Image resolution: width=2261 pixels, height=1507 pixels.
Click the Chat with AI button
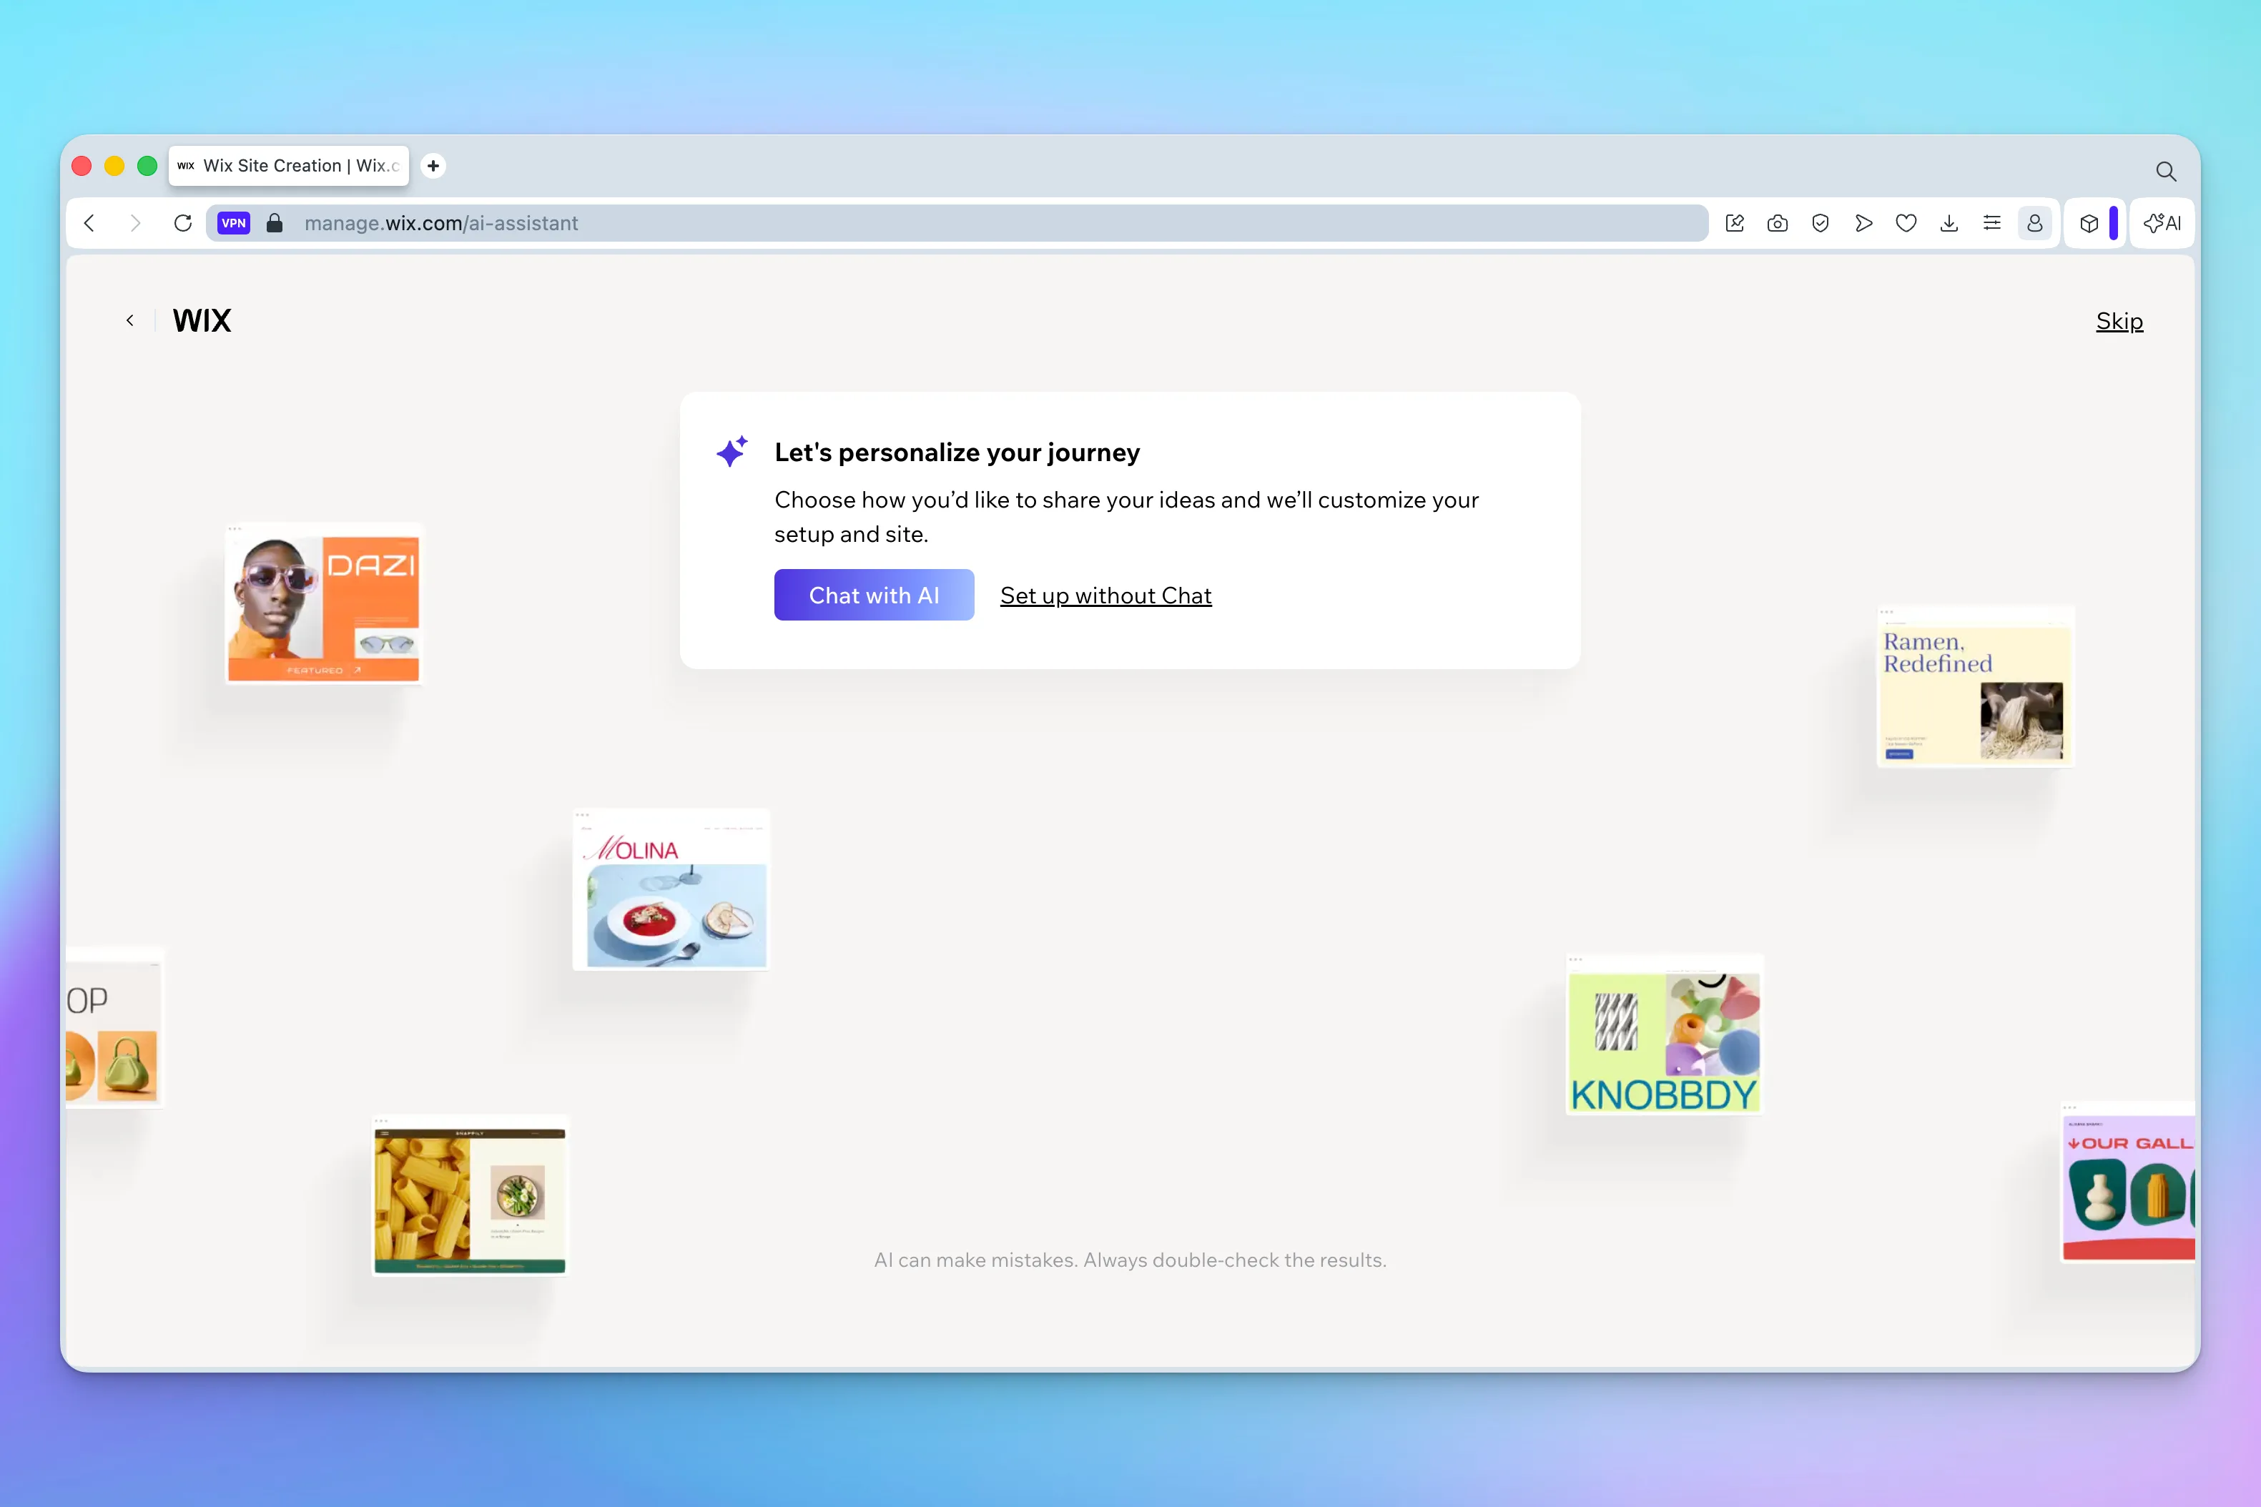874,595
